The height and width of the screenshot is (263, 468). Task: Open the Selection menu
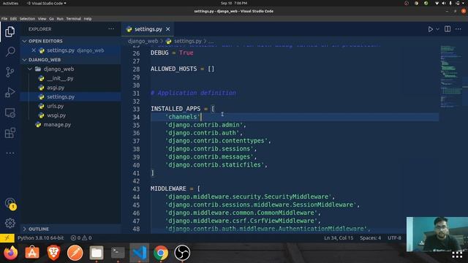click(27, 19)
